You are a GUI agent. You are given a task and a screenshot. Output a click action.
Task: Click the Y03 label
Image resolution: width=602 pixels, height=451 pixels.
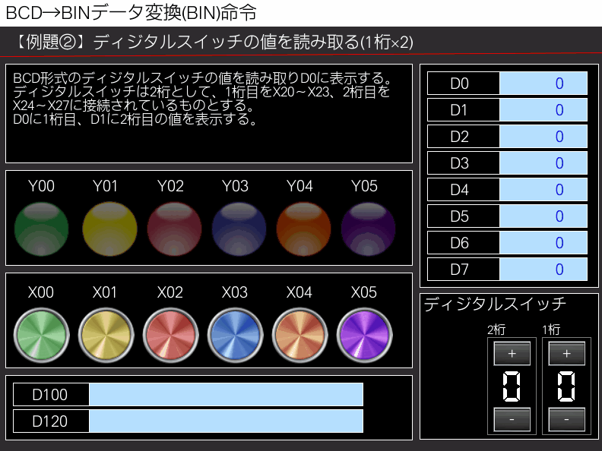tap(236, 186)
